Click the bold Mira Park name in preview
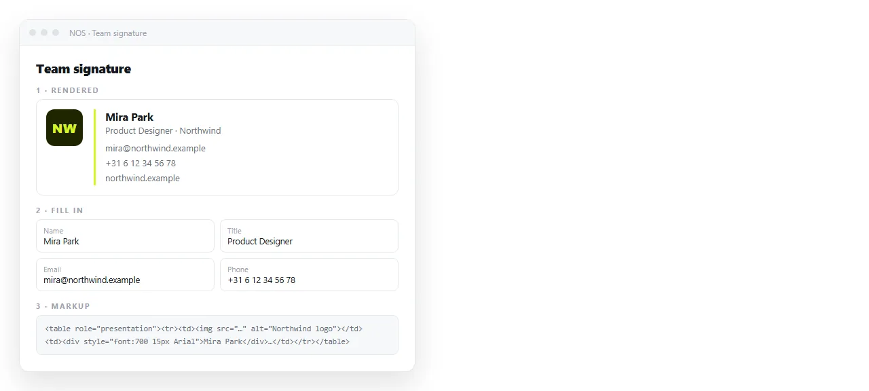Viewport: 869px width, 391px height. coord(130,117)
